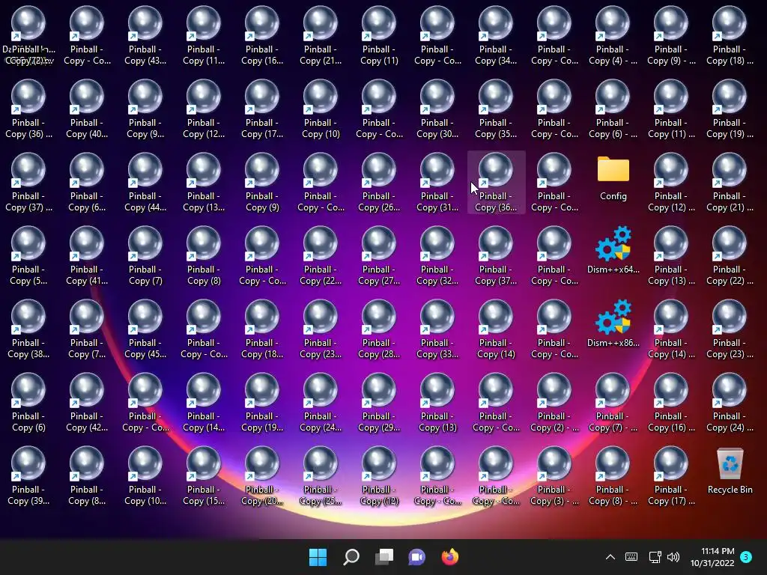
Task: Launch the Dism++x64 shortcut
Action: click(613, 250)
